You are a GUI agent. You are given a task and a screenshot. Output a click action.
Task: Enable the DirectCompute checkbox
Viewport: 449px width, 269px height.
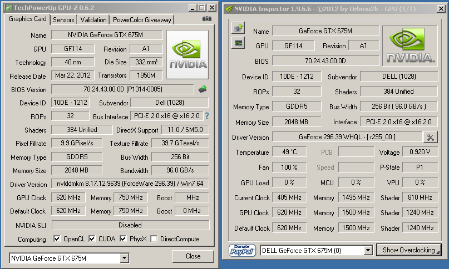click(154, 238)
